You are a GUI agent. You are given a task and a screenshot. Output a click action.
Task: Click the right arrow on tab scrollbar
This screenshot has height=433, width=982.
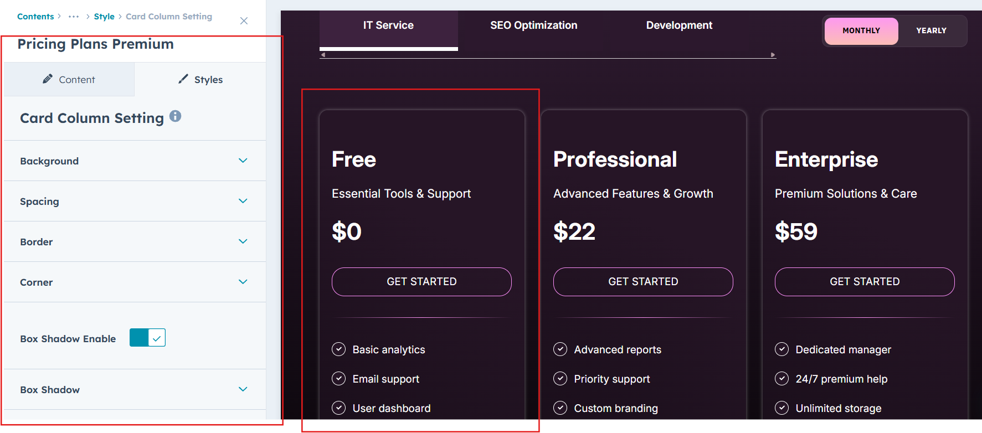click(x=773, y=55)
